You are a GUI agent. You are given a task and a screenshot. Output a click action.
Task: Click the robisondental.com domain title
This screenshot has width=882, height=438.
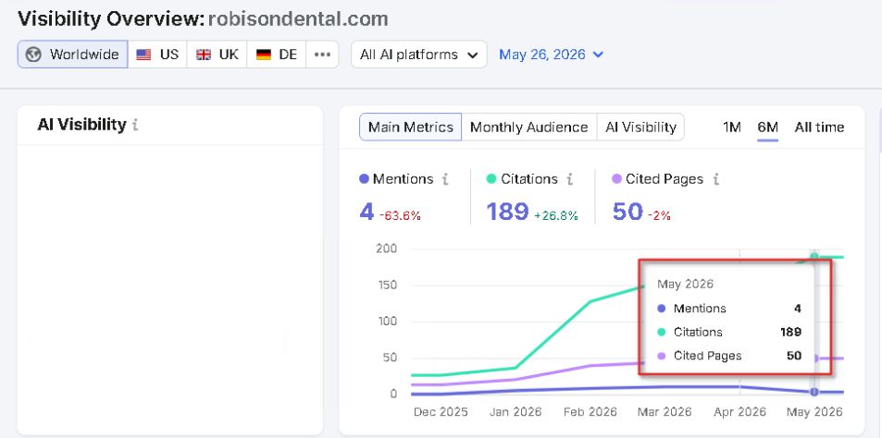(298, 19)
